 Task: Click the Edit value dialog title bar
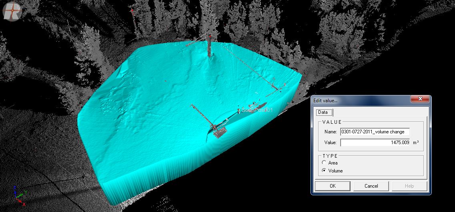tap(360, 99)
